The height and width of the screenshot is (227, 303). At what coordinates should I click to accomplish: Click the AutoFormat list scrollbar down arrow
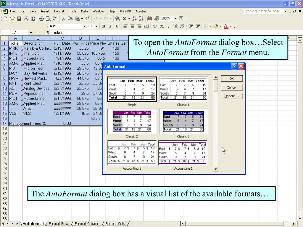[215, 169]
